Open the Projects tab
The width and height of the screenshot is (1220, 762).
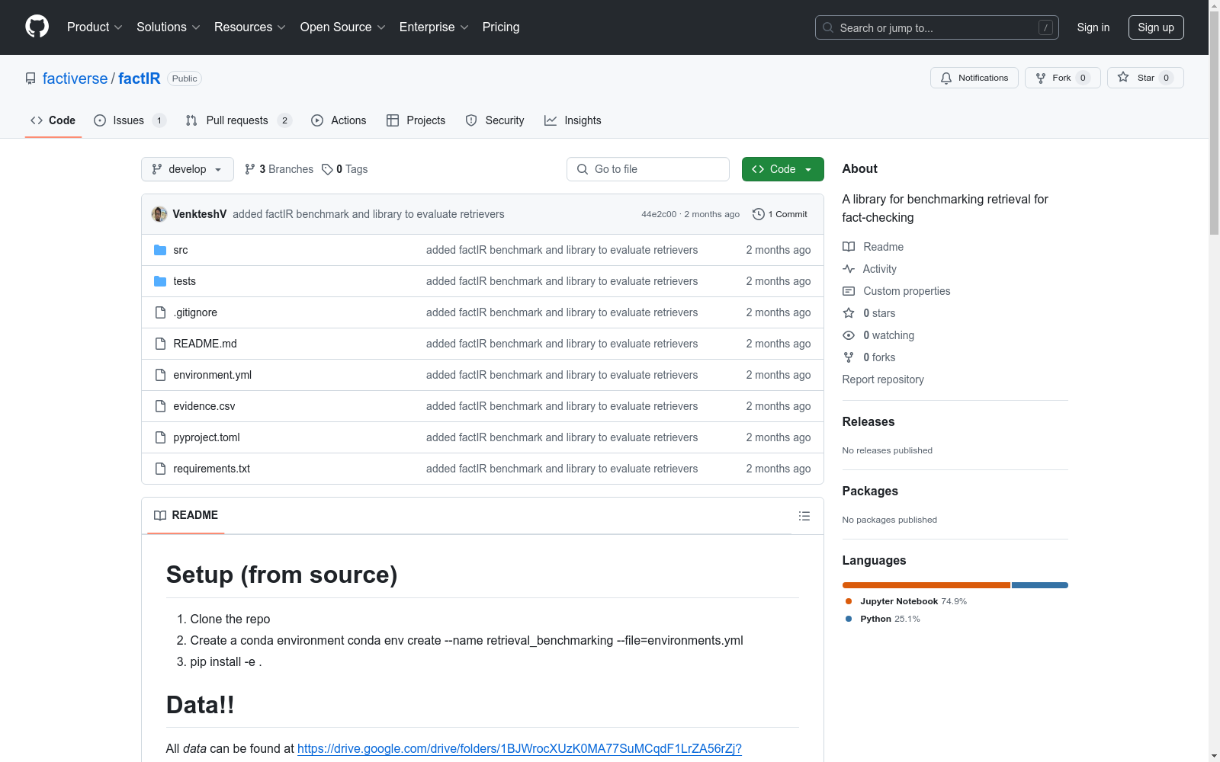416,120
